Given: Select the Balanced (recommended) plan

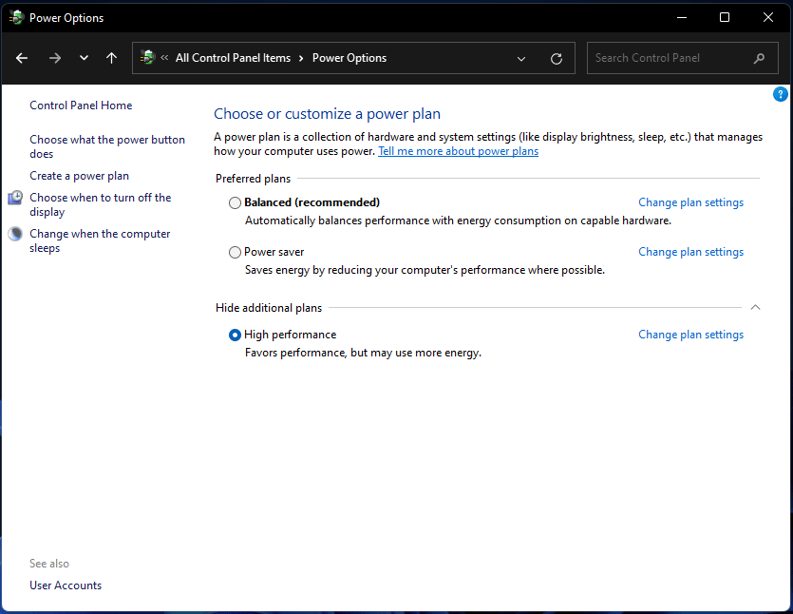Looking at the screenshot, I should point(235,203).
